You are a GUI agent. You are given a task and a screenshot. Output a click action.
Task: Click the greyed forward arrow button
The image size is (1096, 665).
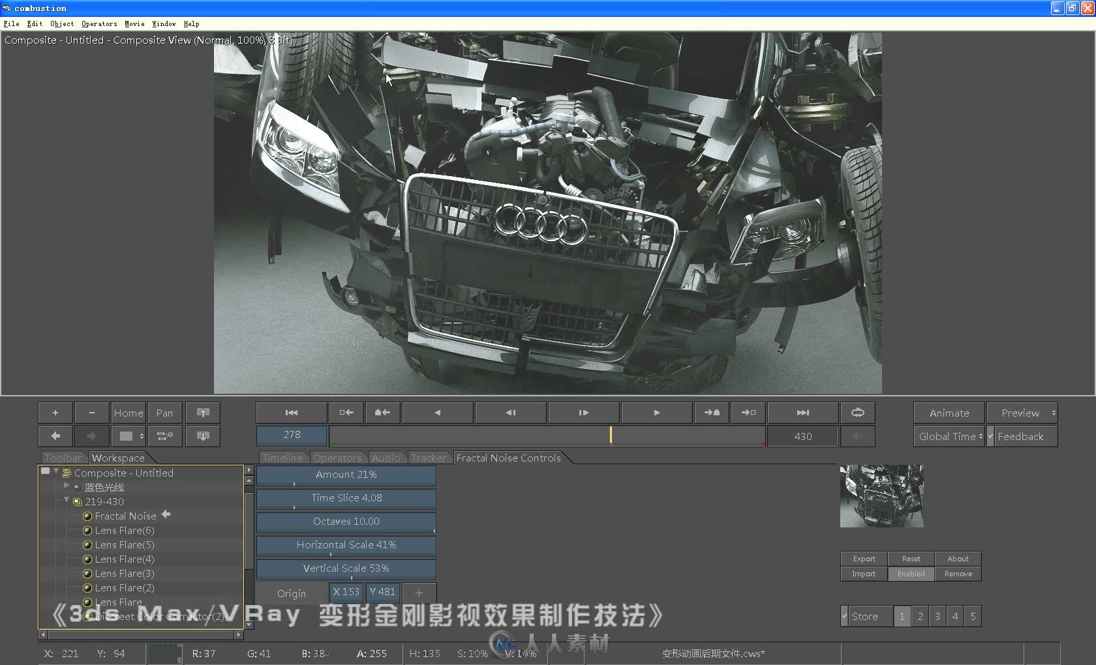pos(92,436)
